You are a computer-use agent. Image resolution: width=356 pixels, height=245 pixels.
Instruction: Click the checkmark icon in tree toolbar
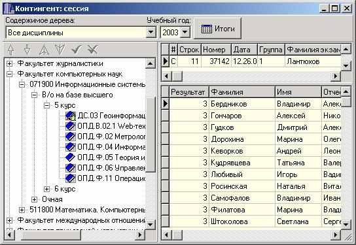pos(77,49)
